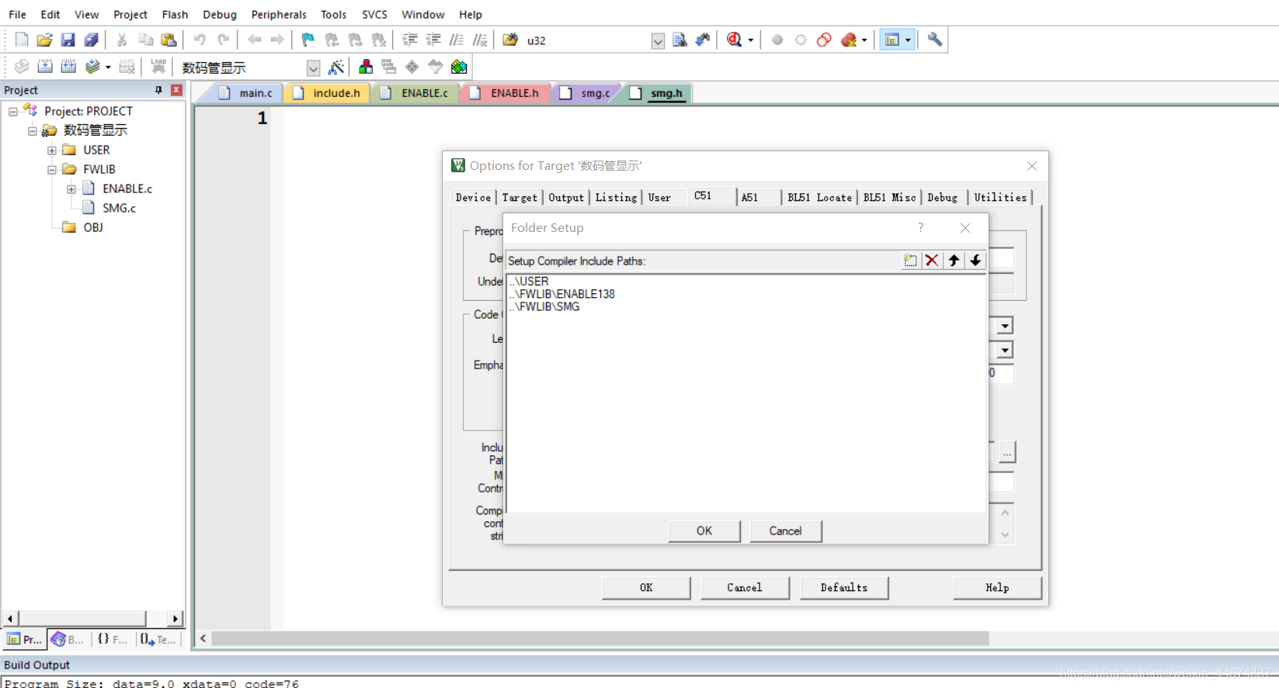Open the Pack Installer icon
This screenshot has height=688, width=1279.
[x=459, y=67]
